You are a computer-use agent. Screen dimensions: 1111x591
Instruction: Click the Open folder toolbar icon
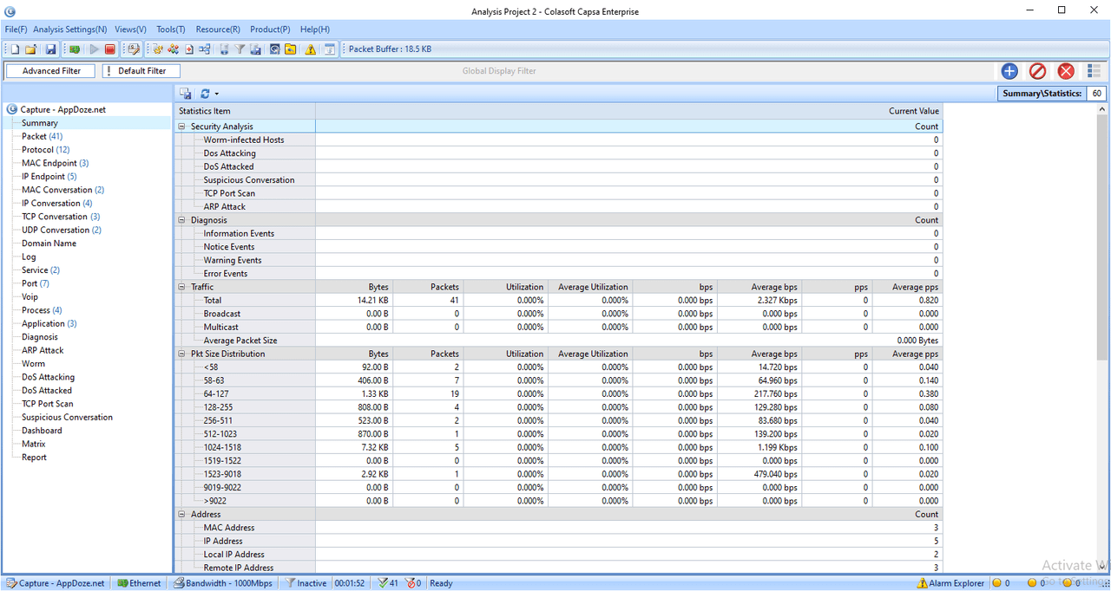click(30, 49)
